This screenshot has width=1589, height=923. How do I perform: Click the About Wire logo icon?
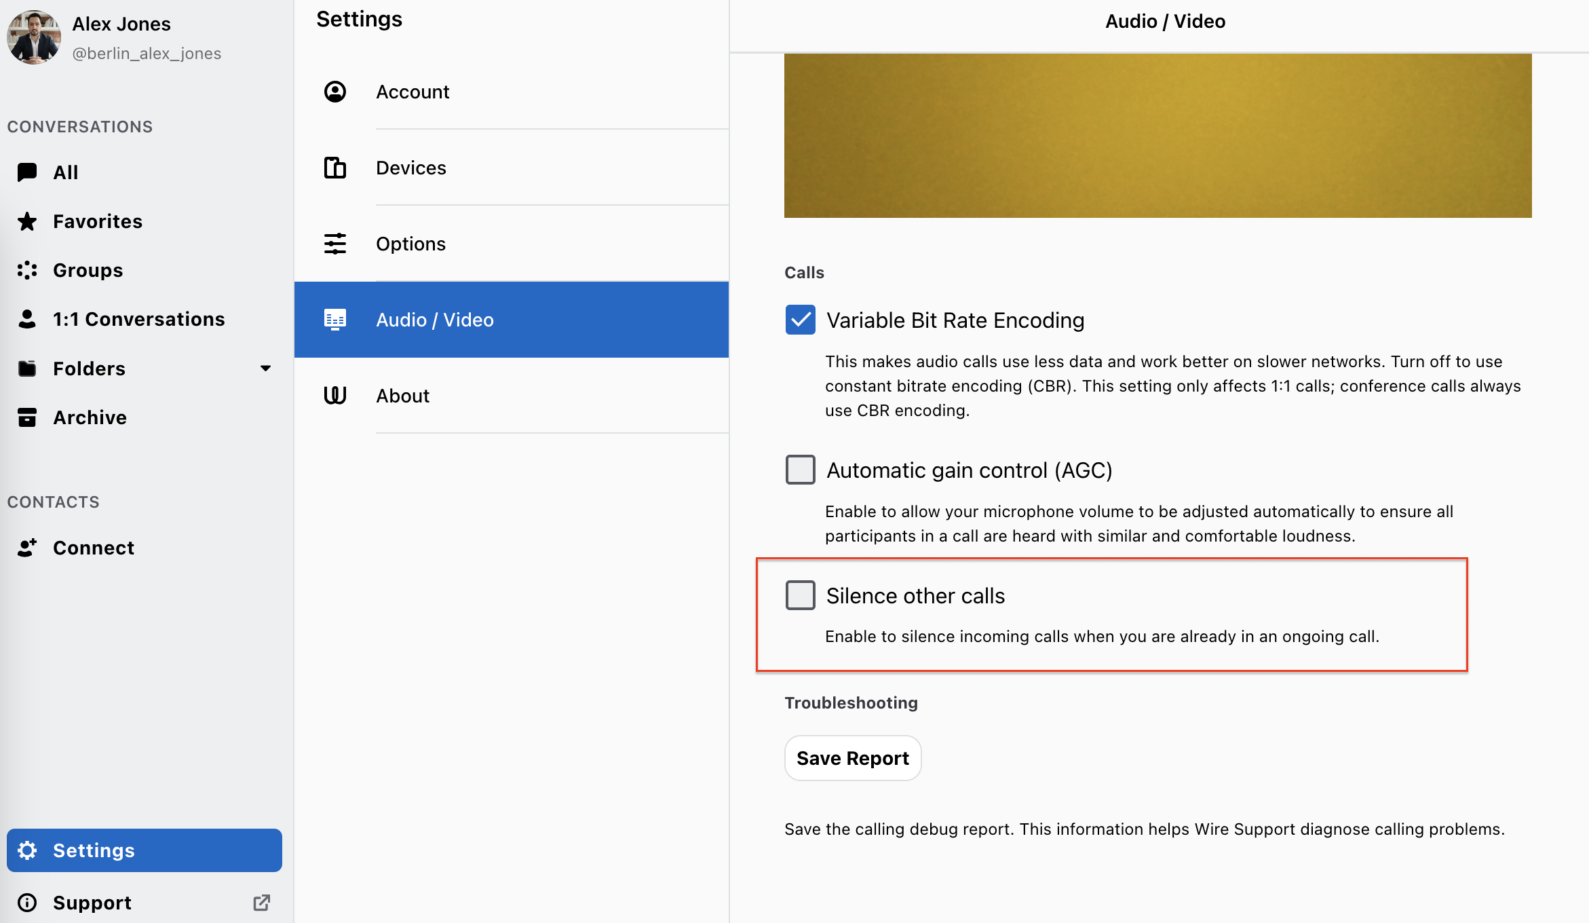click(335, 396)
